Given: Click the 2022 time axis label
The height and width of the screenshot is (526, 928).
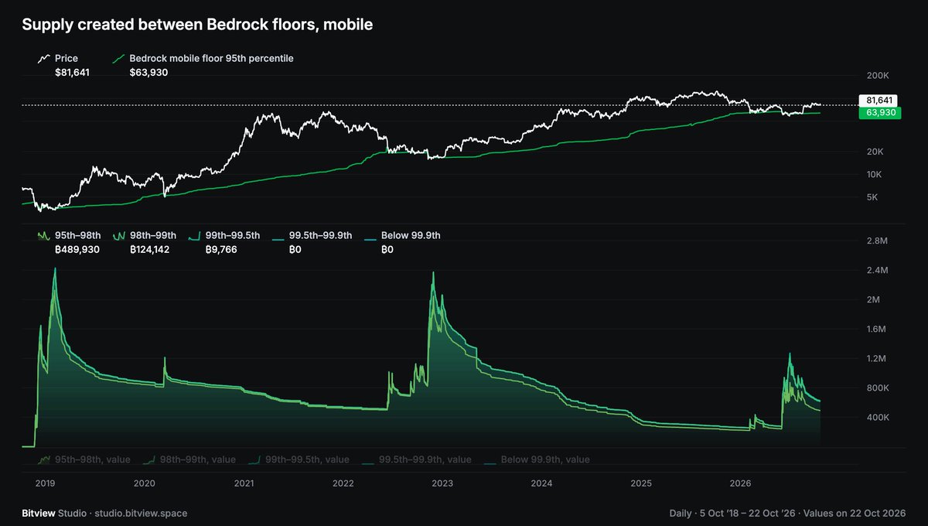Looking at the screenshot, I should click(x=343, y=483).
